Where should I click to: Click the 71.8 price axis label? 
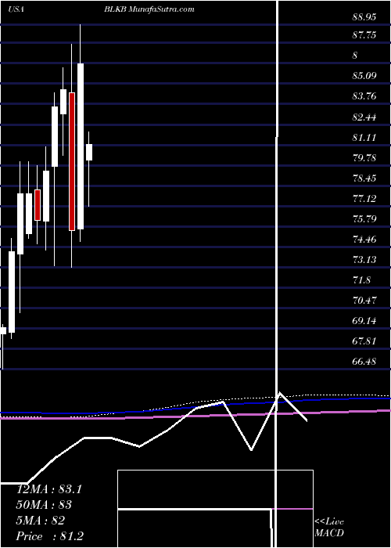[361, 280]
